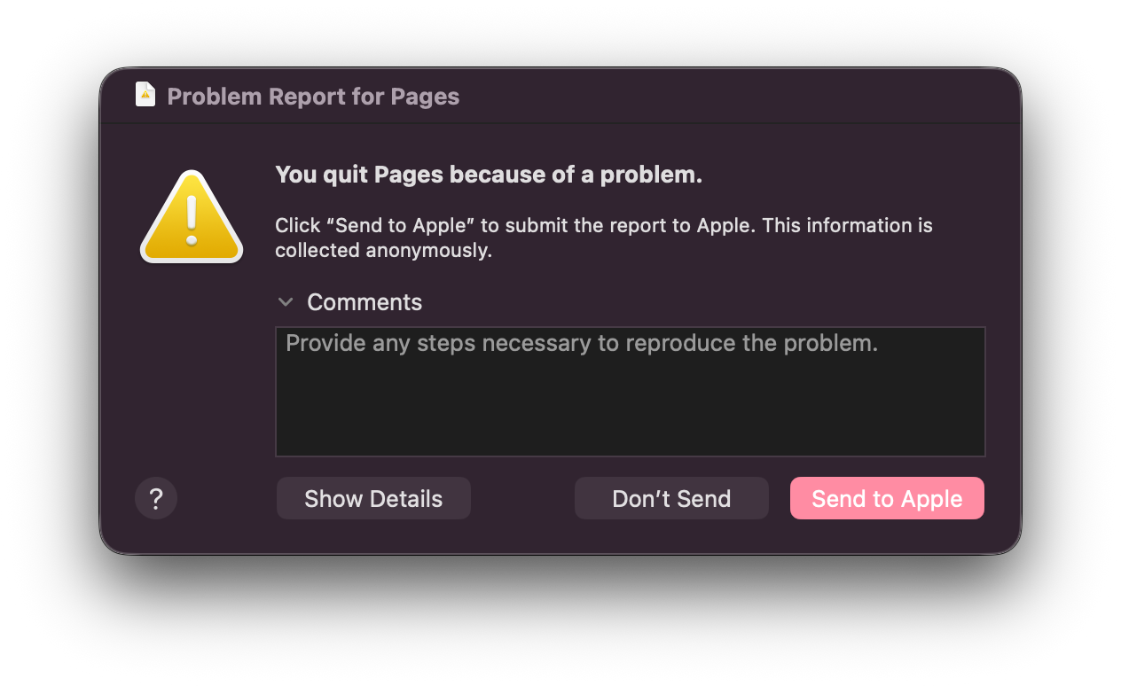Open crash details with Show Details
The image size is (1121, 686).
point(373,498)
